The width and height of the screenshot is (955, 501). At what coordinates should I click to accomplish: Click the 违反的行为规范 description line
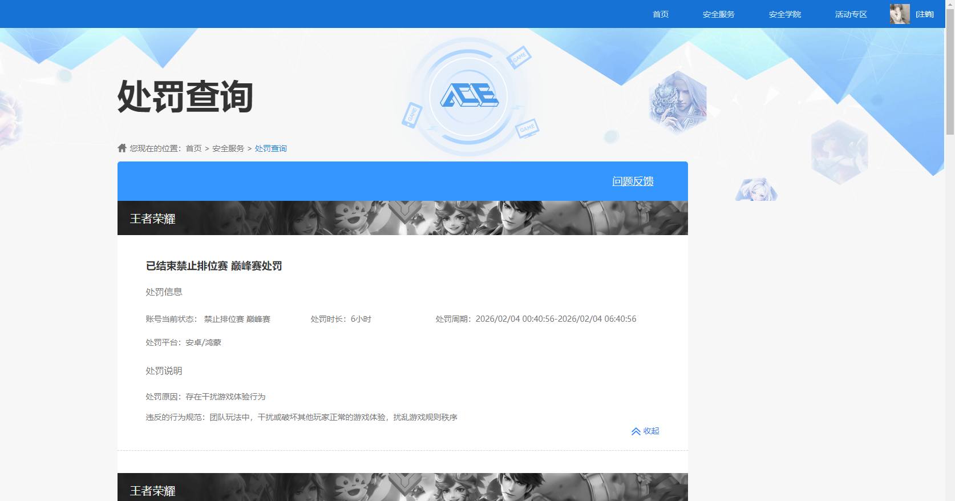tap(301, 417)
